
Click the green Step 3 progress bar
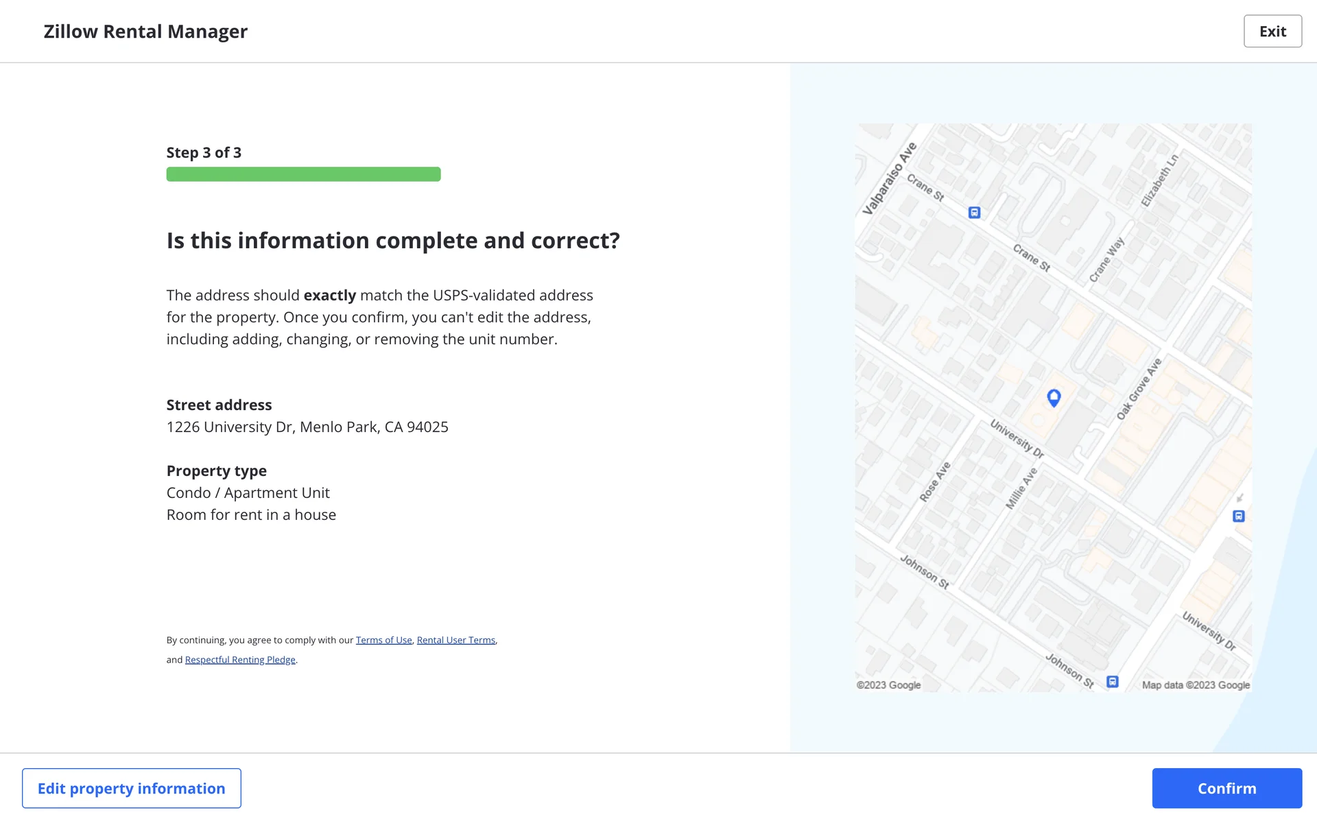[x=303, y=174]
